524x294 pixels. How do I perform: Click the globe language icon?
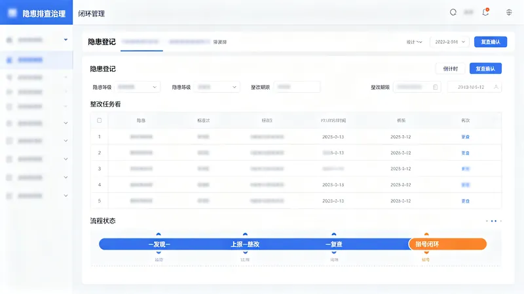[x=509, y=12]
